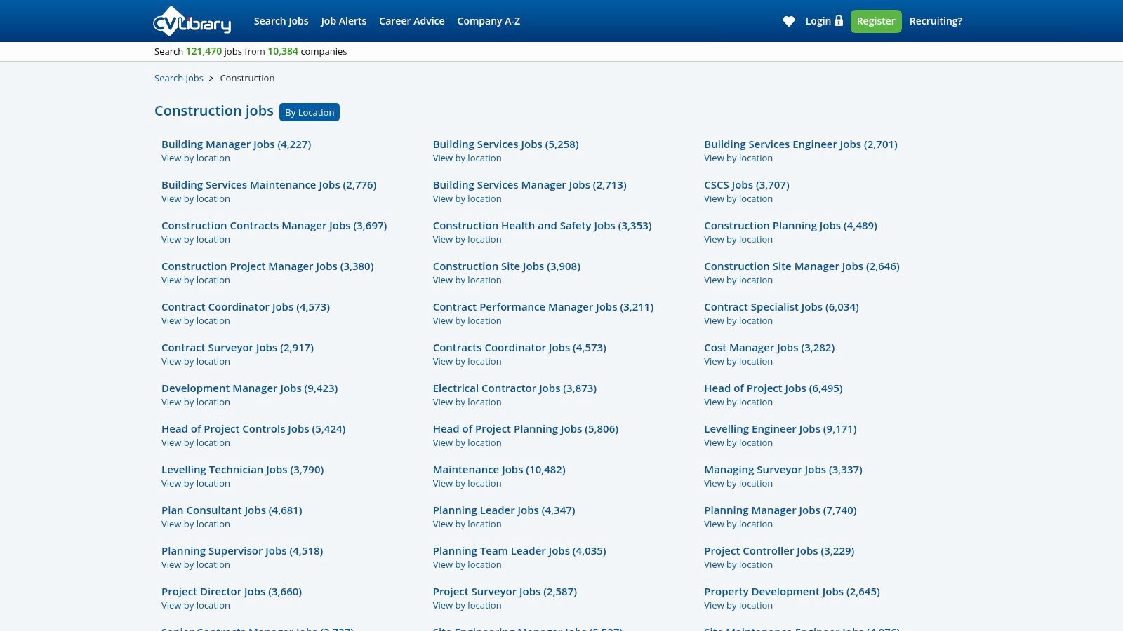Viewport: 1123px width, 631px height.
Task: Click the Recruiting? link
Action: click(936, 21)
